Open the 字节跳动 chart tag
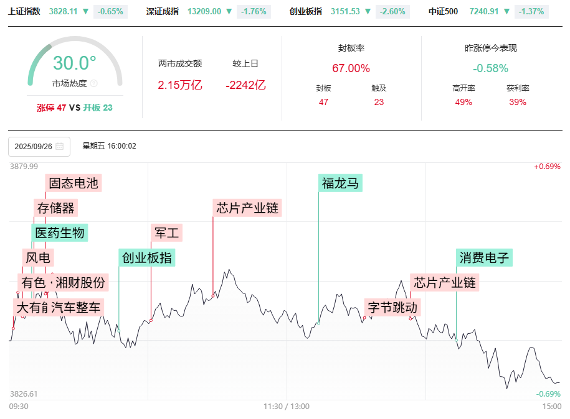 [x=392, y=307]
